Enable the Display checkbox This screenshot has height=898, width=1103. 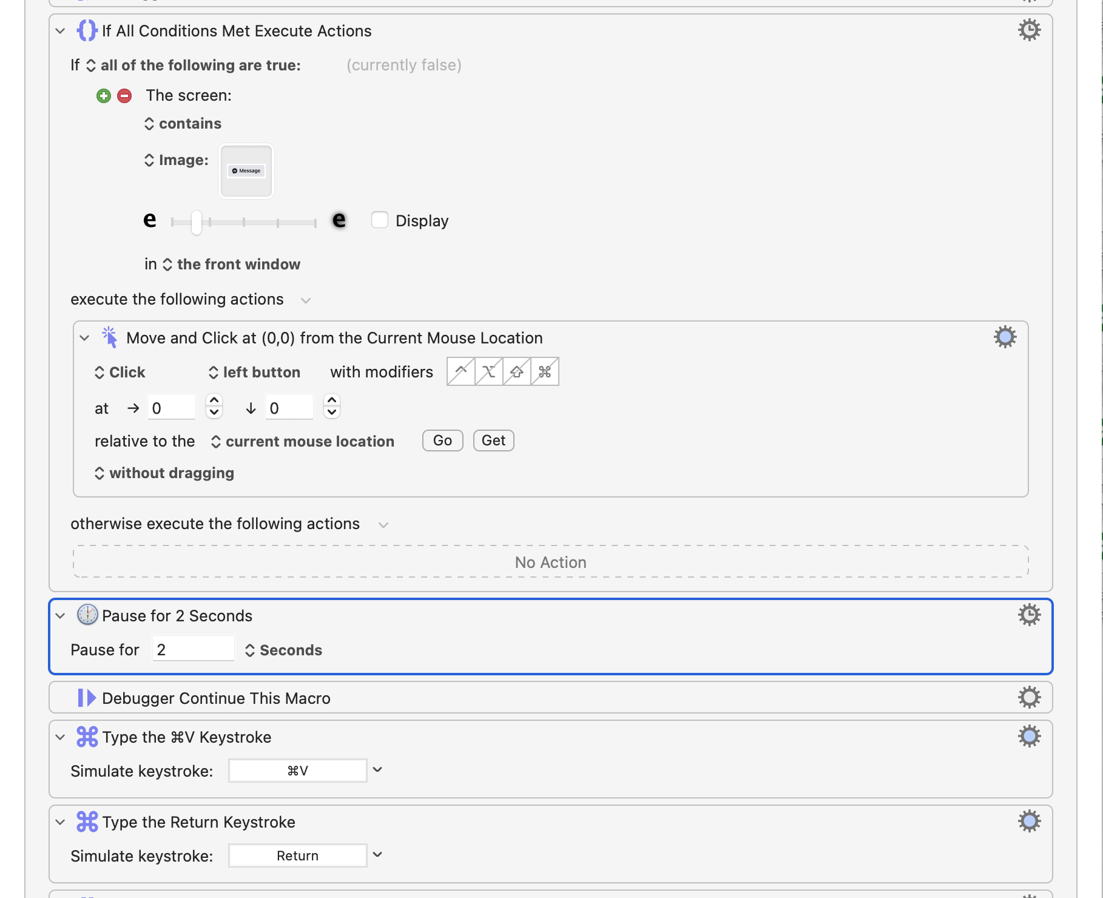[x=380, y=220]
